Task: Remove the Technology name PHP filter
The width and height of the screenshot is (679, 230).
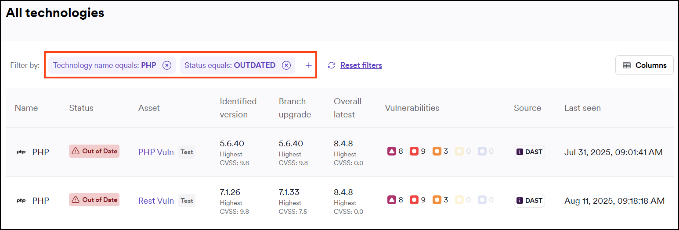Action: coord(166,65)
